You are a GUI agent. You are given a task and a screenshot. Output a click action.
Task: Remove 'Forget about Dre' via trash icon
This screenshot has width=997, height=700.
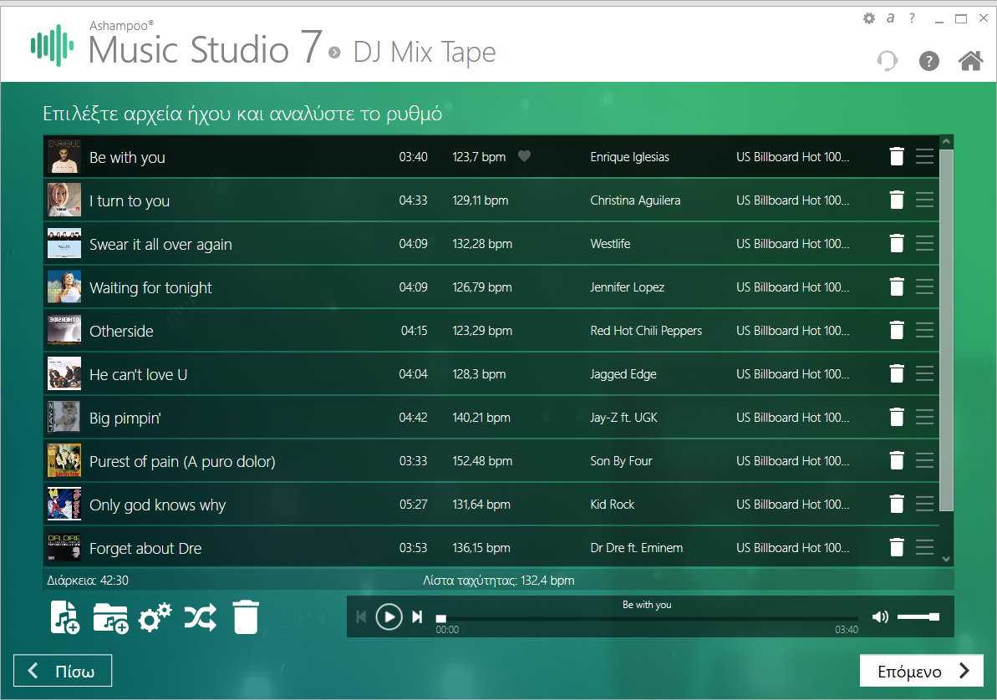897,547
